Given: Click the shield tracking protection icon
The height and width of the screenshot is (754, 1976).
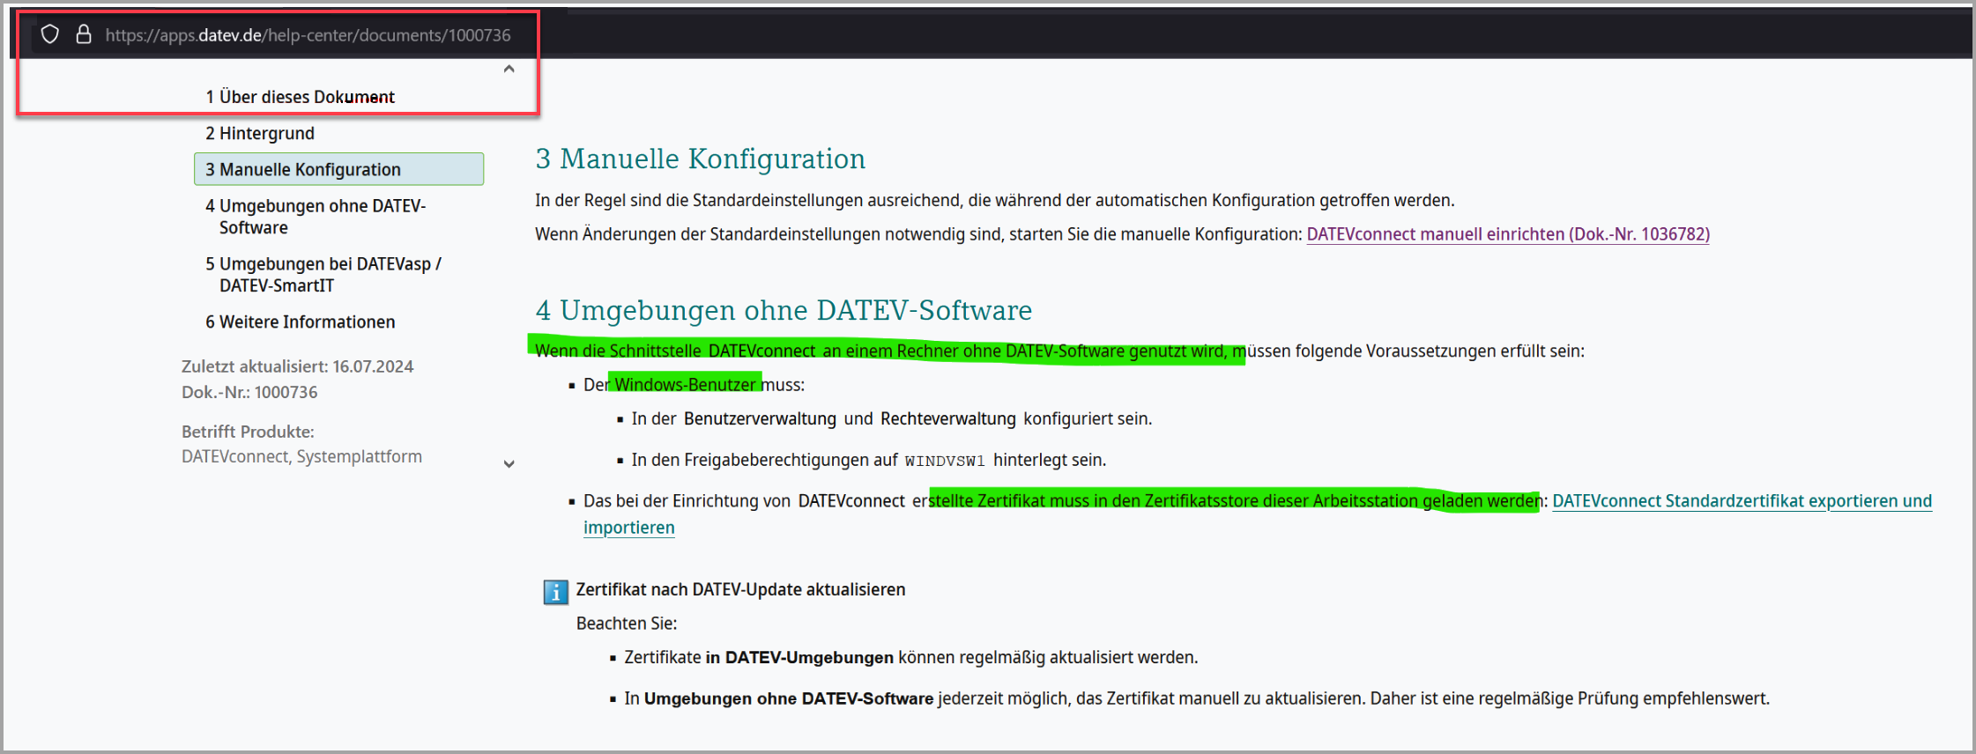Looking at the screenshot, I should click(x=50, y=34).
